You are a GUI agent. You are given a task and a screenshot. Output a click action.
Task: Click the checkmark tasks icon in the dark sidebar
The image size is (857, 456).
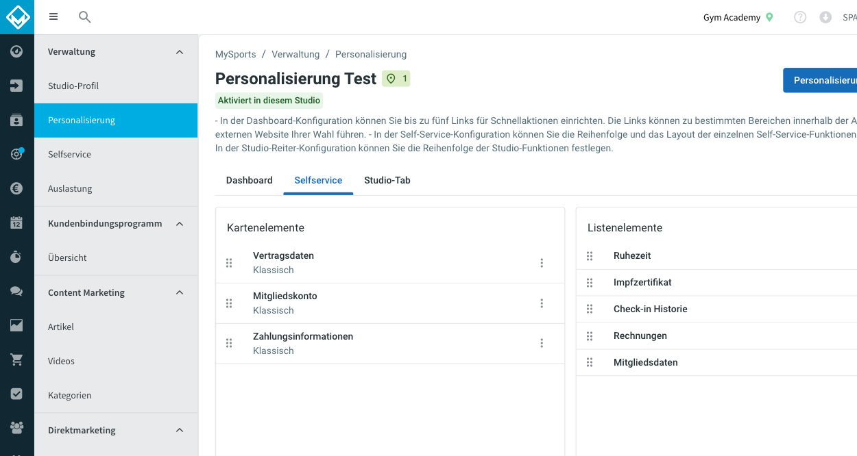pos(17,394)
